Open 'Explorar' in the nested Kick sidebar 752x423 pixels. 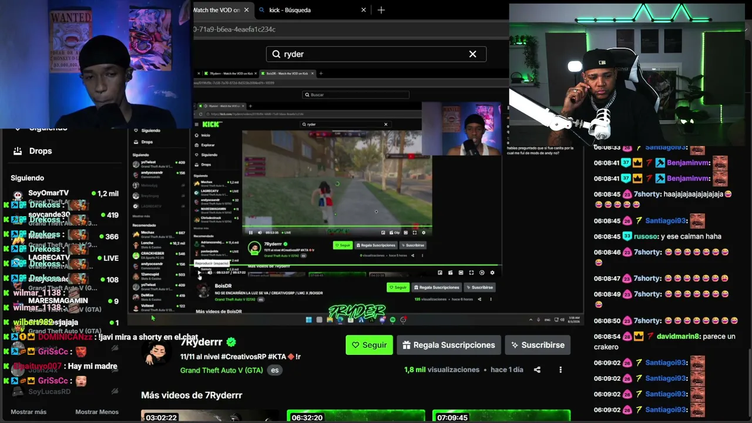pyautogui.click(x=208, y=145)
